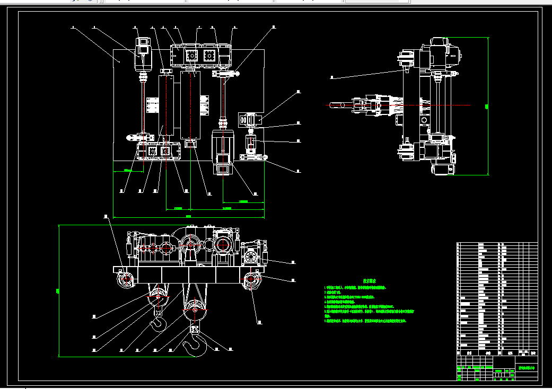The image size is (552, 389).
Task: Select the lower-left reducer gearbox in the plan view
Action: point(159,151)
